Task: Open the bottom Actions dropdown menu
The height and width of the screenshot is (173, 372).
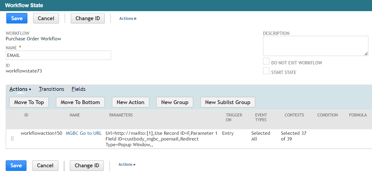Action: (127, 164)
